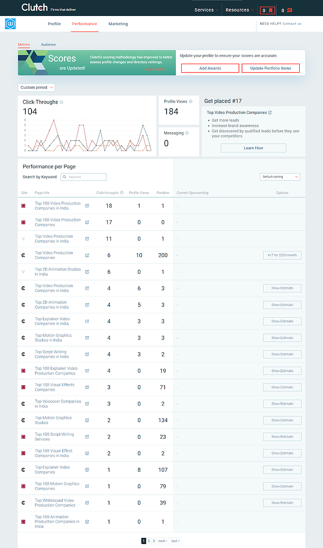
Task: Open the Top Video Production Companies external link icon
Action: pos(270,113)
